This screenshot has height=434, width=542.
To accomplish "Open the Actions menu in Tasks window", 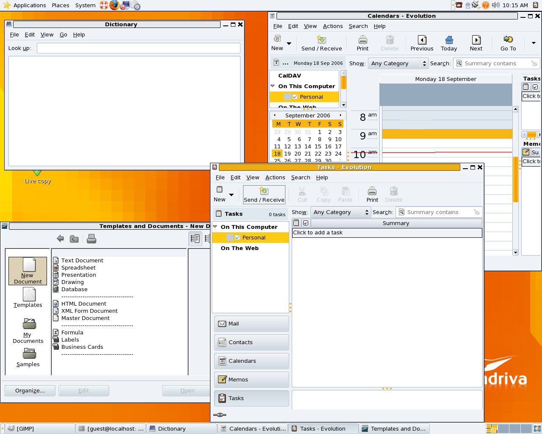I will pyautogui.click(x=275, y=177).
